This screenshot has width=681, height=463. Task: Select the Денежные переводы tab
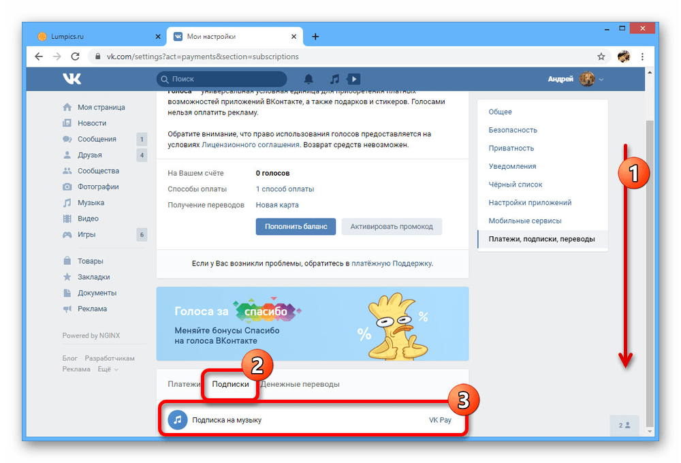click(300, 384)
